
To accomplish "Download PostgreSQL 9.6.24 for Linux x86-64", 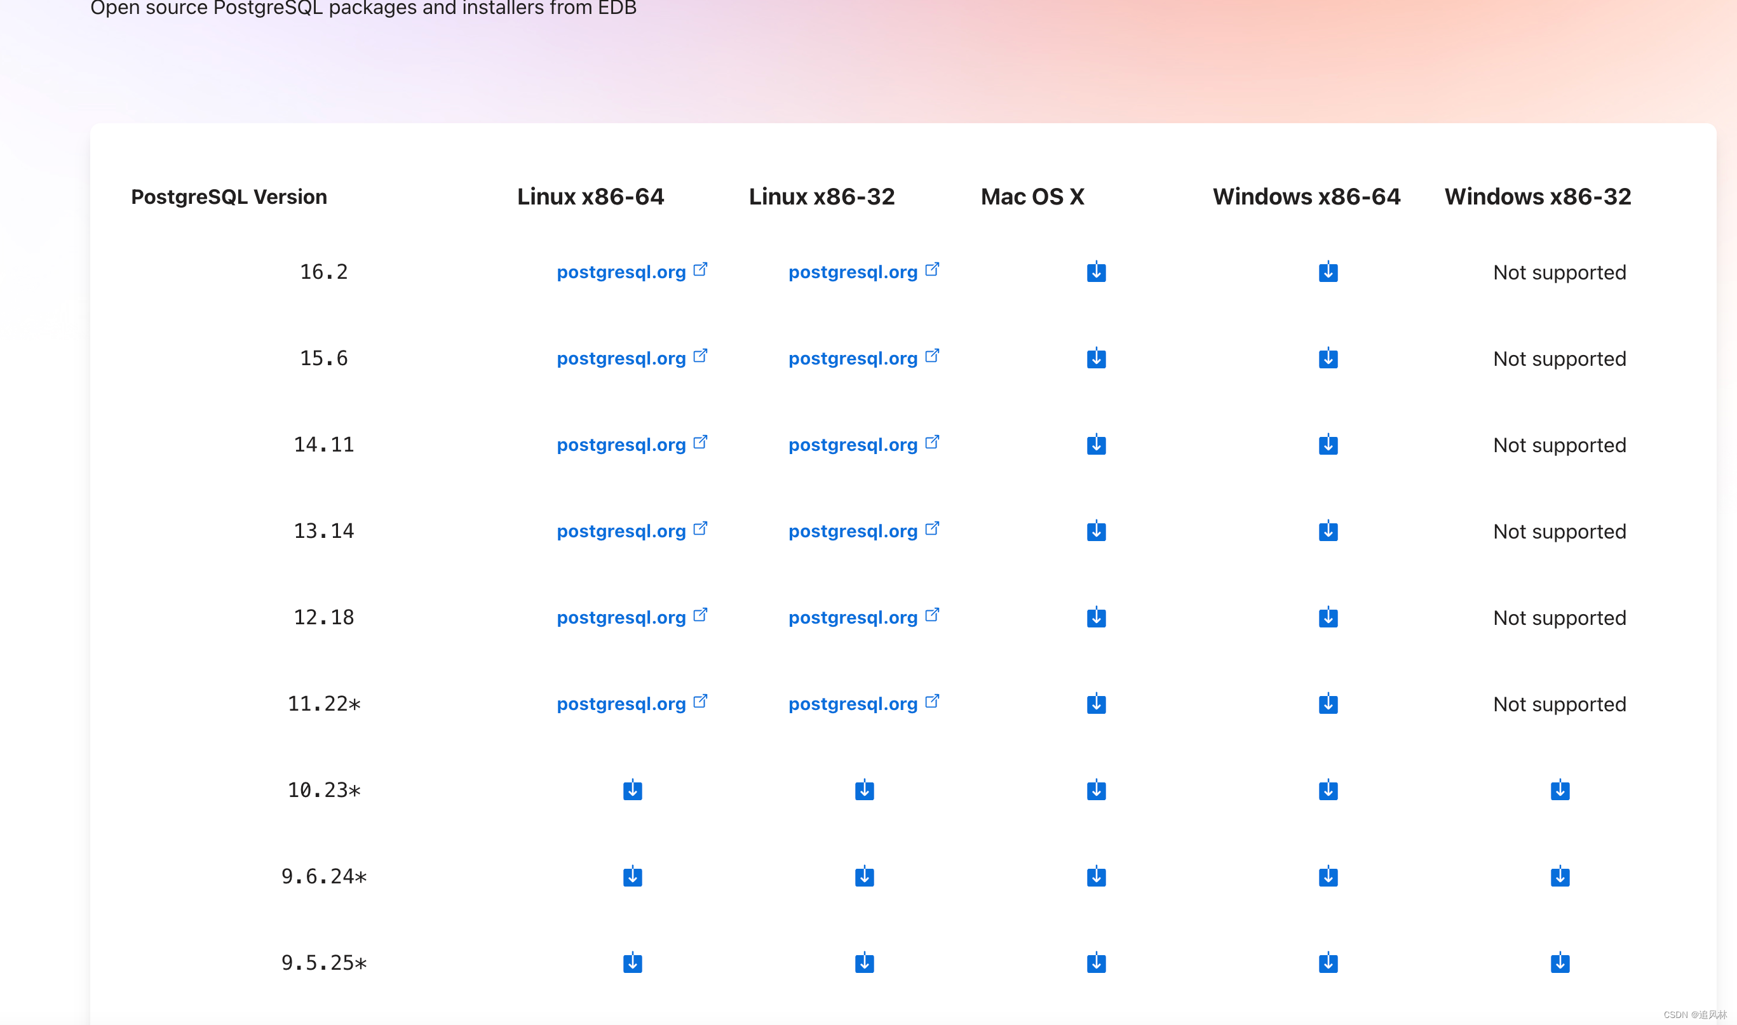I will (632, 876).
